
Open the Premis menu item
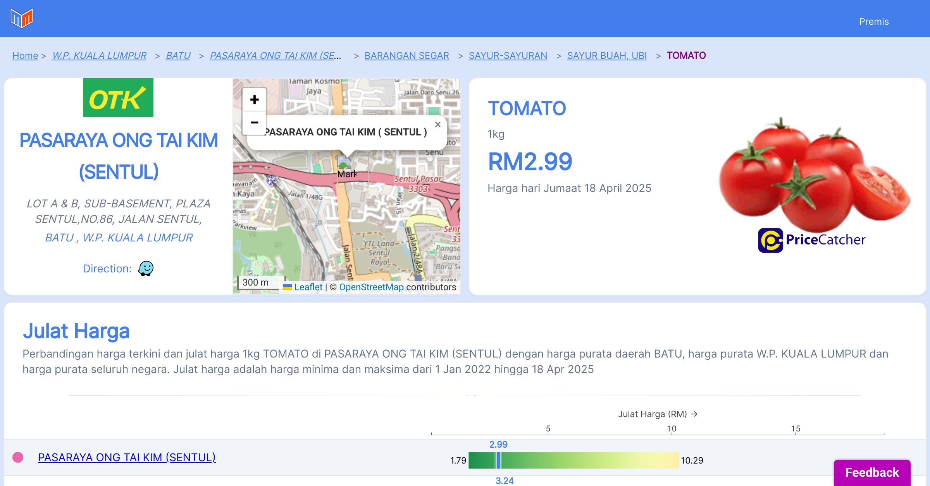coord(874,22)
